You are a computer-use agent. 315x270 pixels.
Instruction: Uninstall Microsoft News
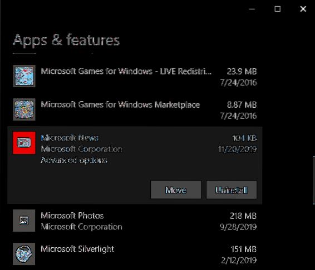(232, 190)
